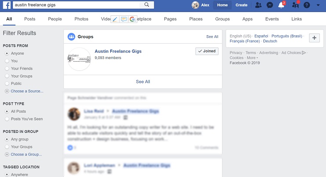The image size is (326, 177).
Task: Click the search magnifier button
Action: [x=147, y=5]
